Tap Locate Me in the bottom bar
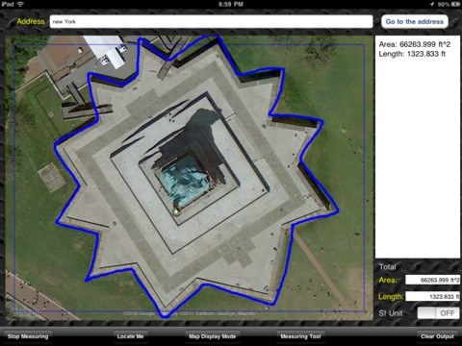 click(x=130, y=336)
